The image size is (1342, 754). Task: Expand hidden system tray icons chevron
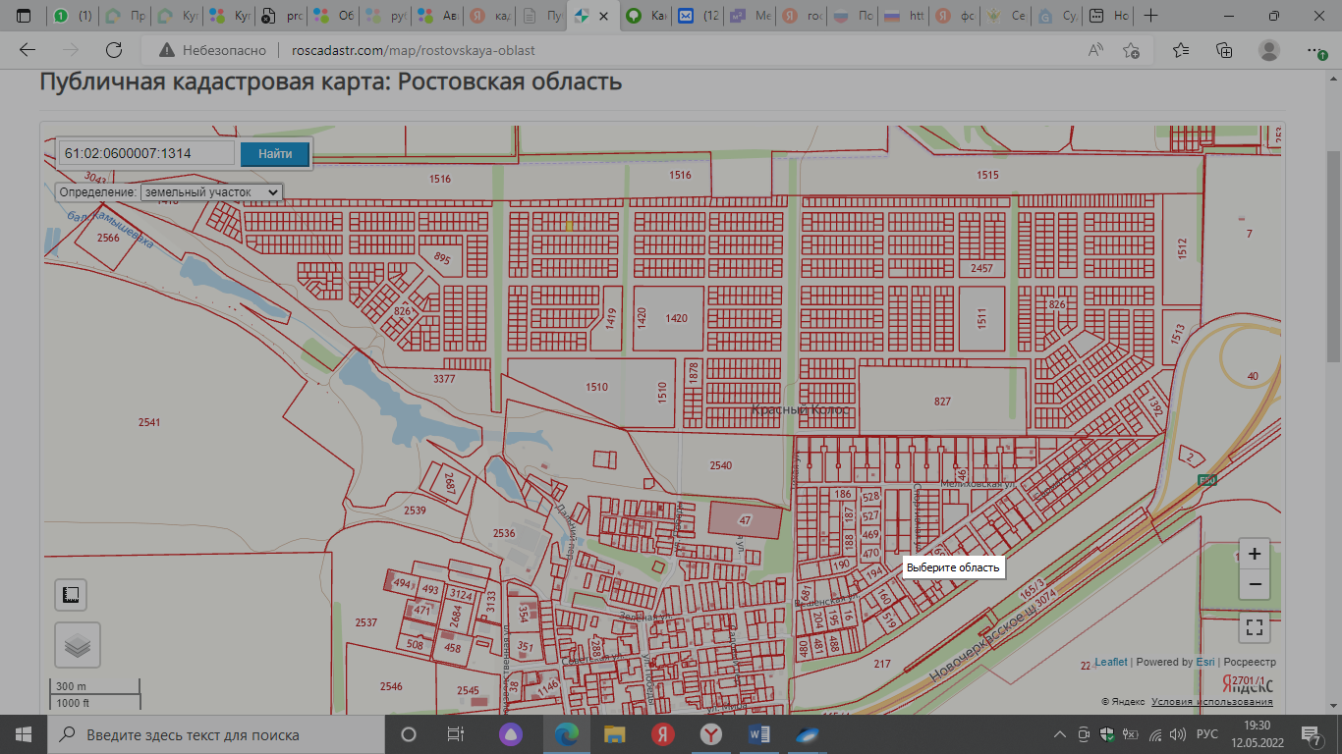pyautogui.click(x=1060, y=734)
